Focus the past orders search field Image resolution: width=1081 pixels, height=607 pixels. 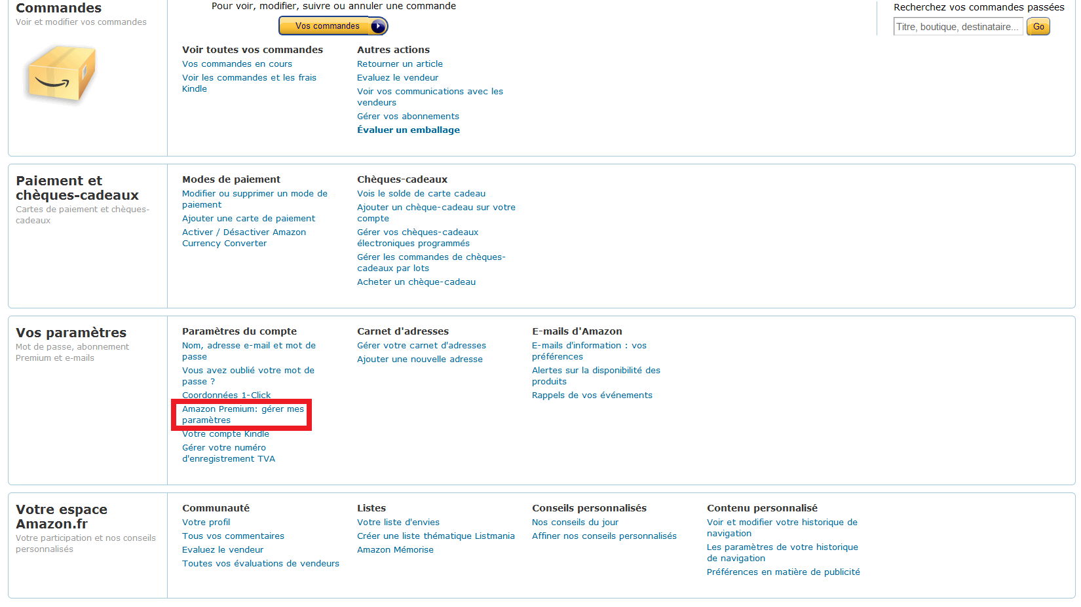pos(957,27)
